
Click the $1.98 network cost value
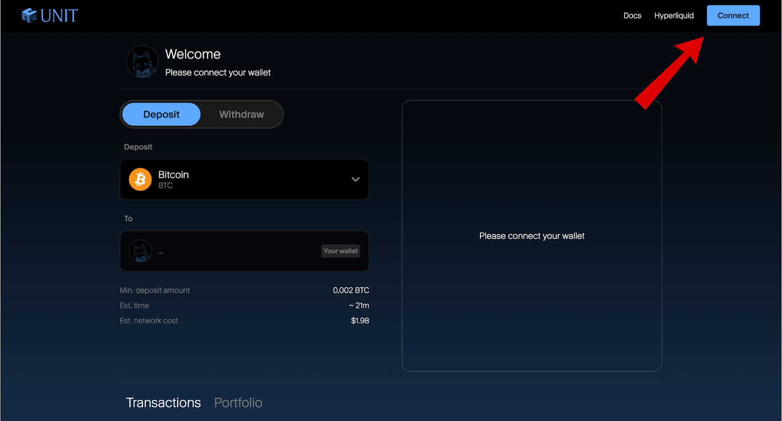pos(360,321)
